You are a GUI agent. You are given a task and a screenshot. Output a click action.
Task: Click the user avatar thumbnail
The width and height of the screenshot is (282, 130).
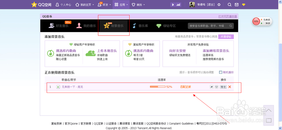(x=192, y=5)
